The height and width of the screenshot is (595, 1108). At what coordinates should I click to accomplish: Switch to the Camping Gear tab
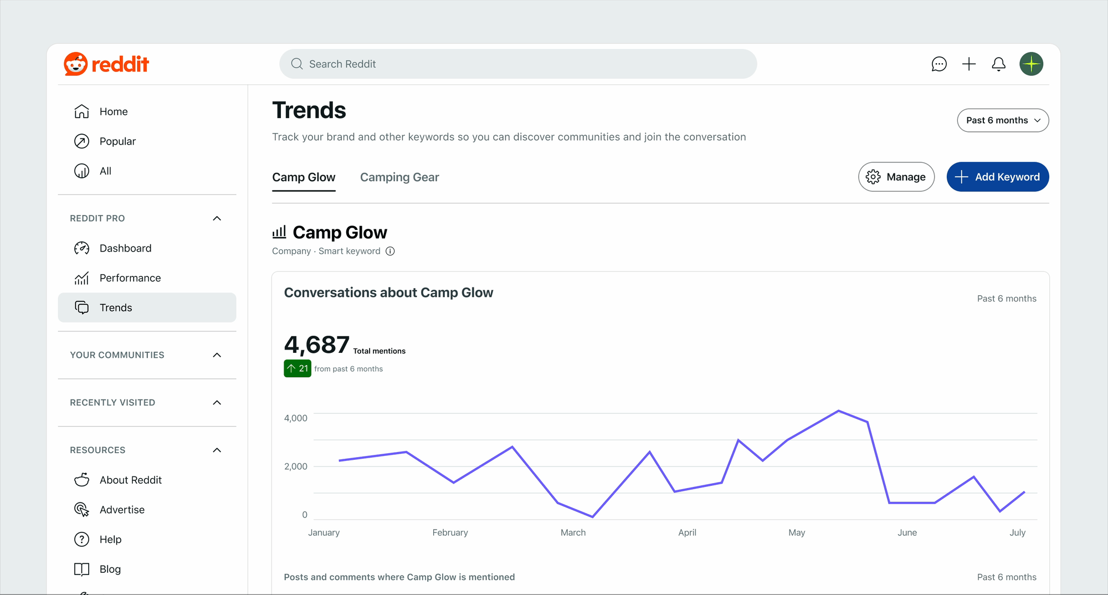tap(399, 177)
